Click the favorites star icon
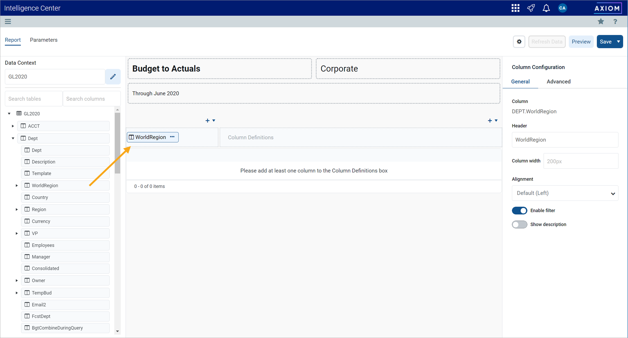This screenshot has width=628, height=338. pos(601,22)
